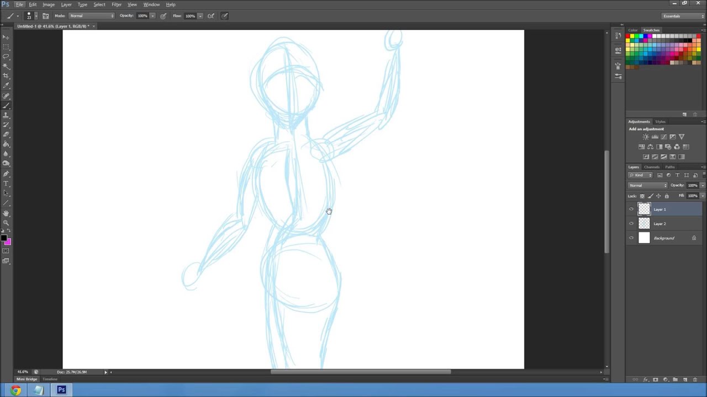Select the Move tool
Screen dimensions: 707x397
click(6, 37)
